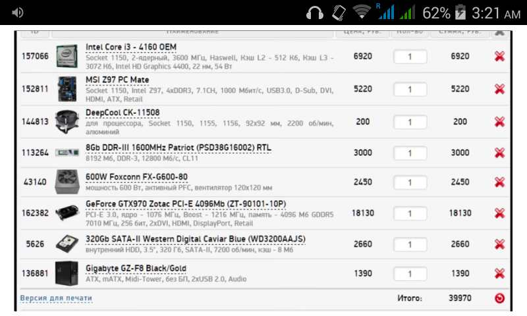Open the MSI Z97 PC Mate link
The height and width of the screenshot is (316, 527).
tap(117, 80)
